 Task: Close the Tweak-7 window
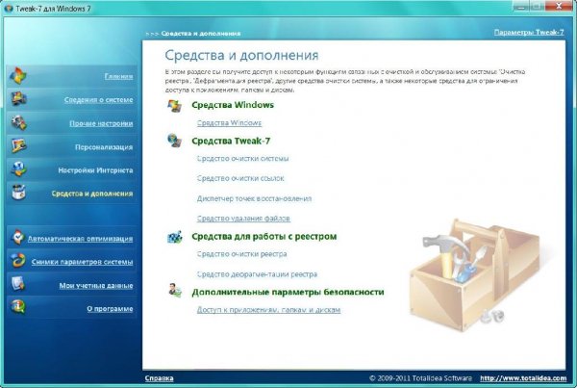pyautogui.click(x=558, y=6)
